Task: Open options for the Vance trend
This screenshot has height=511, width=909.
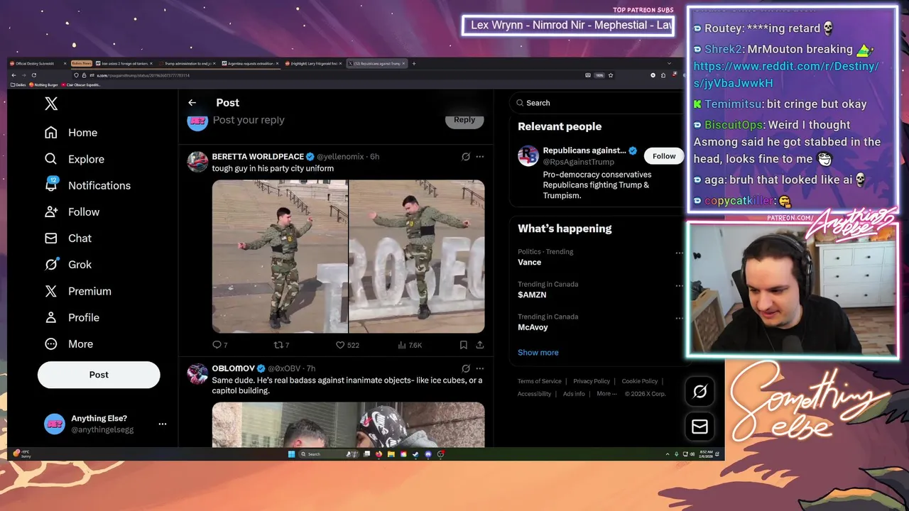Action: tap(679, 253)
